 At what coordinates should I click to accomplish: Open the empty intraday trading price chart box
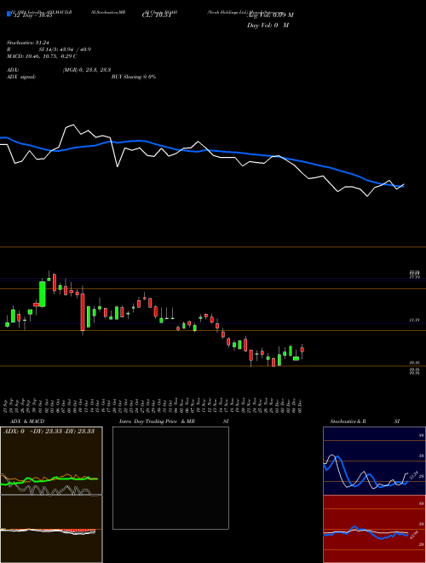tap(170, 478)
